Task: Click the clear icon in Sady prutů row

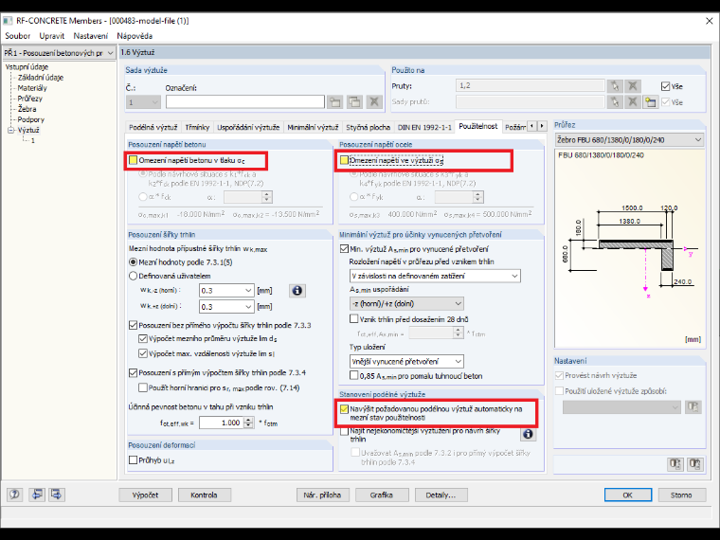Action: coord(632,102)
